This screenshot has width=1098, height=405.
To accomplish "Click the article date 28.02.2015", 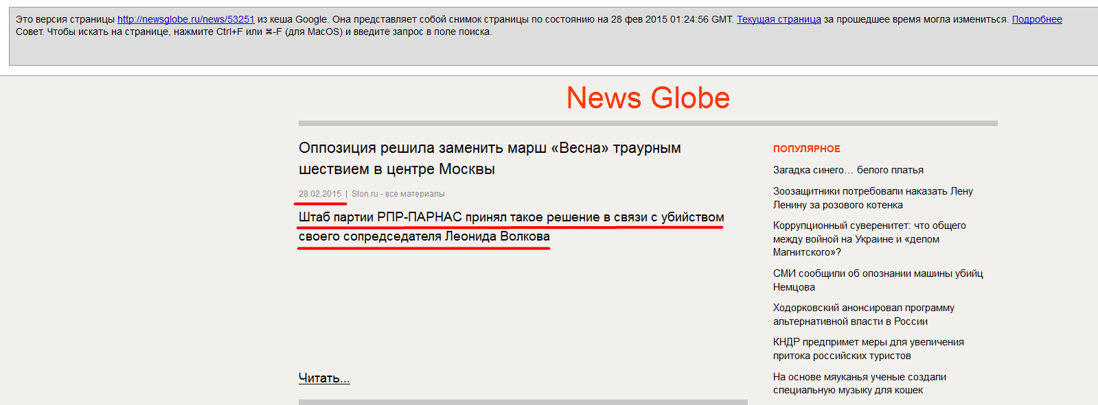I will coord(319,194).
